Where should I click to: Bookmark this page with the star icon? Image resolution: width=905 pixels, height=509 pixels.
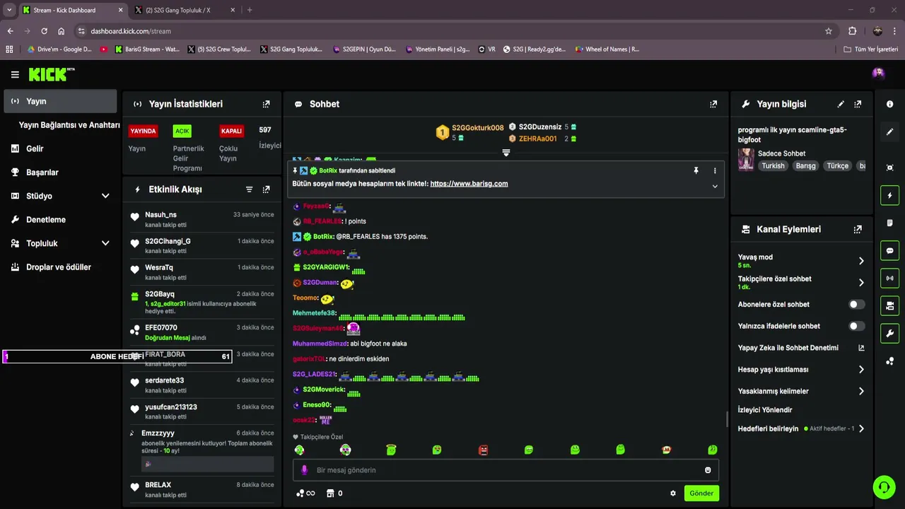829,31
